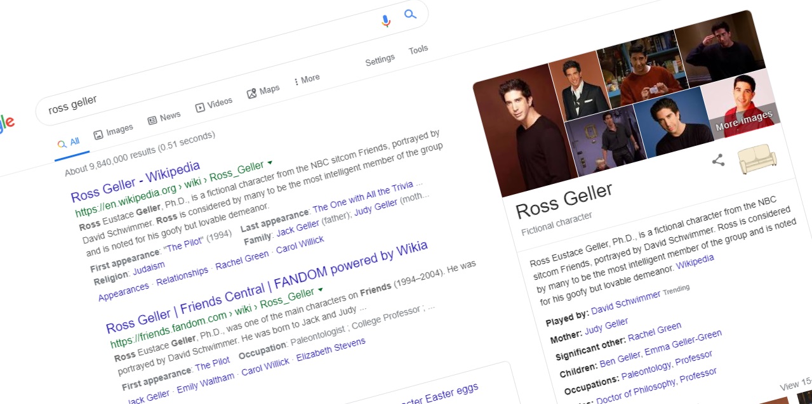This screenshot has height=404, width=812.
Task: Open the Emily Waltham sitelink
Action: click(206, 383)
